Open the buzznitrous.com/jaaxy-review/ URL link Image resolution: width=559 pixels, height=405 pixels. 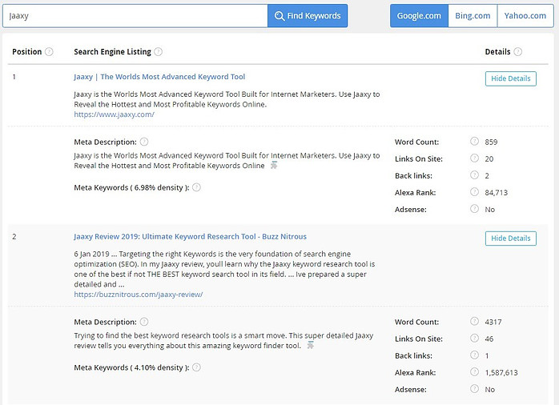click(139, 295)
